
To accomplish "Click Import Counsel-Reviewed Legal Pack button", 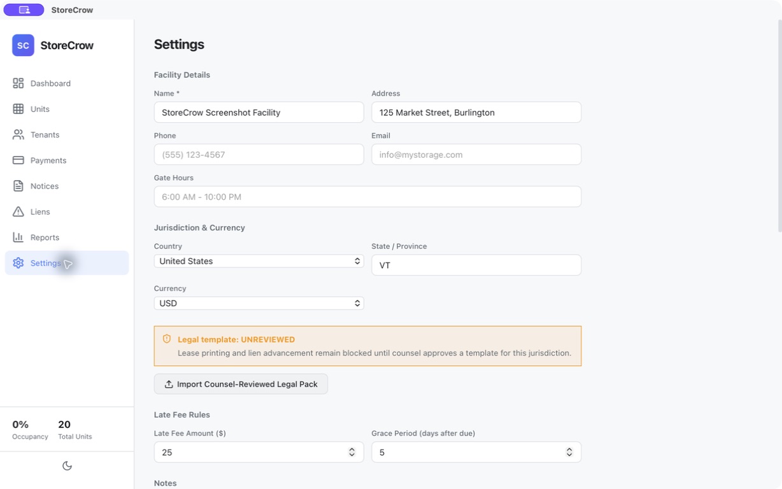I will (x=241, y=384).
